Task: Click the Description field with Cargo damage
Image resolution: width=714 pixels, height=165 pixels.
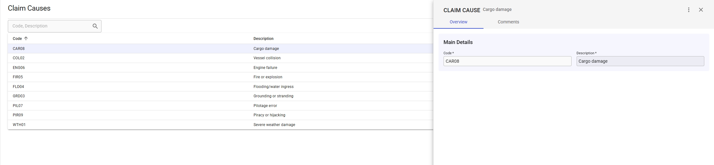Action: [640, 61]
